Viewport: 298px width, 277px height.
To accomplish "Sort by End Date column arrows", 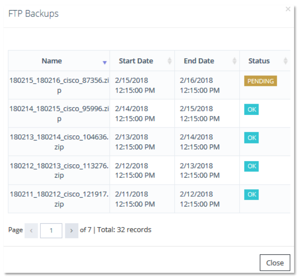I will pos(234,61).
